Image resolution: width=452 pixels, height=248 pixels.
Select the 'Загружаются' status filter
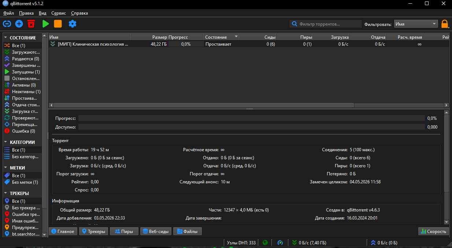point(23,52)
